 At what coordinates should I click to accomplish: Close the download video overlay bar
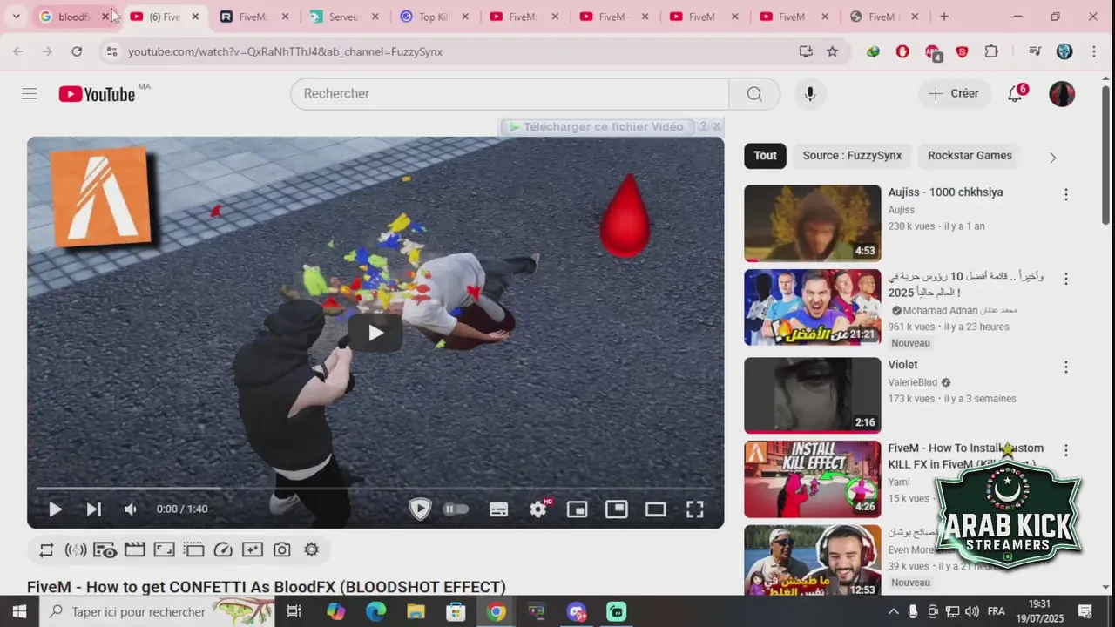tap(717, 127)
